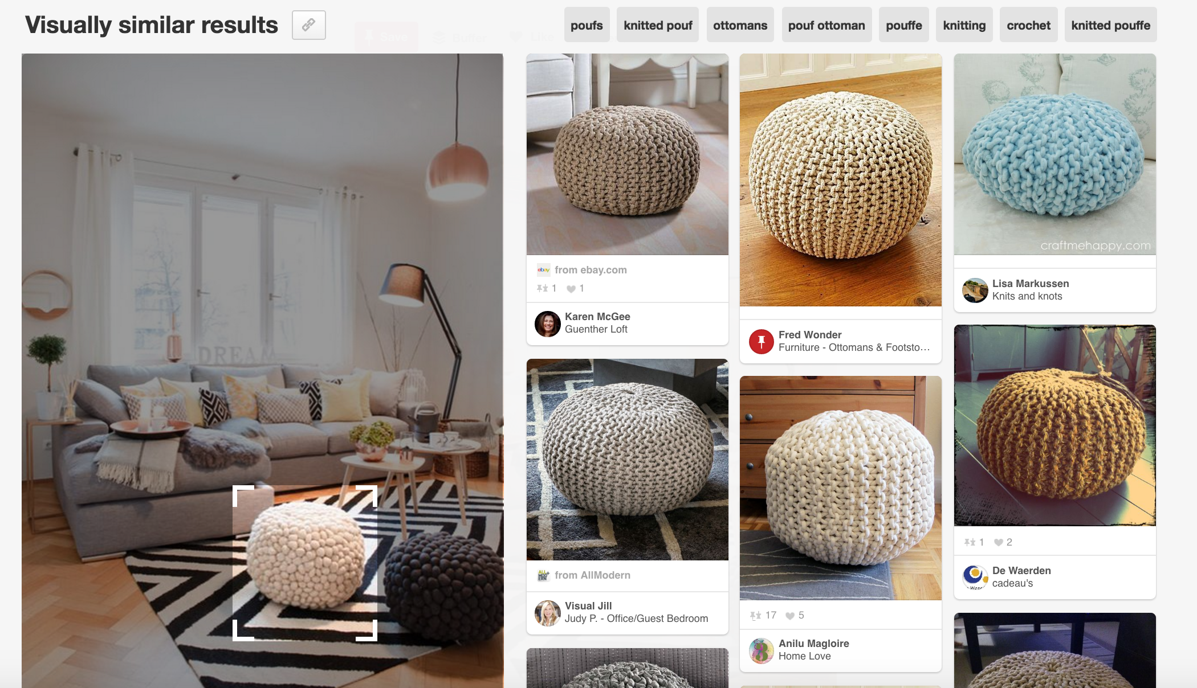This screenshot has width=1197, height=688.
Task: Click the pouffe keyword filter option
Action: click(x=903, y=24)
